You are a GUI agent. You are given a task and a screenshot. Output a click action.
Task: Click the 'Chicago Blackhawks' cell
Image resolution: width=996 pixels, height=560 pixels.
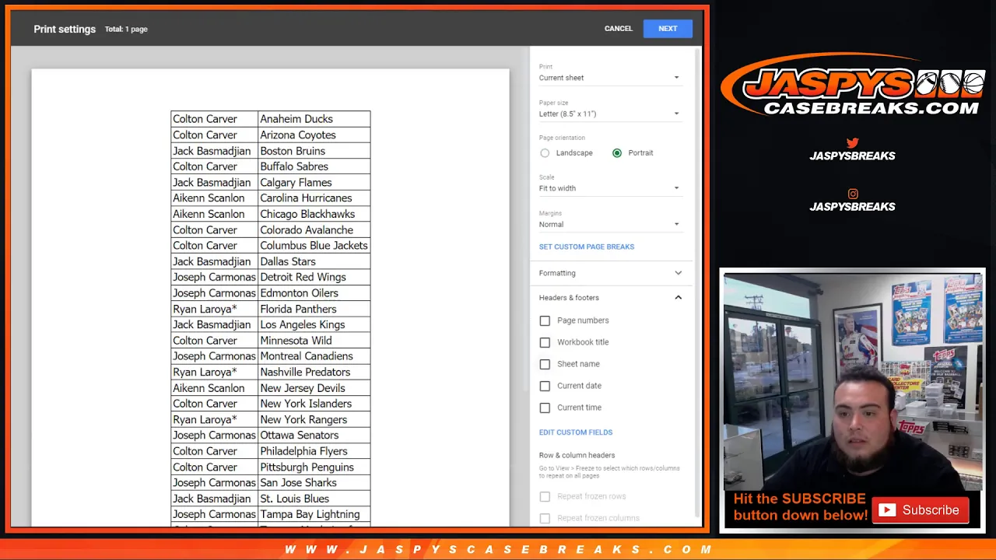pos(314,214)
